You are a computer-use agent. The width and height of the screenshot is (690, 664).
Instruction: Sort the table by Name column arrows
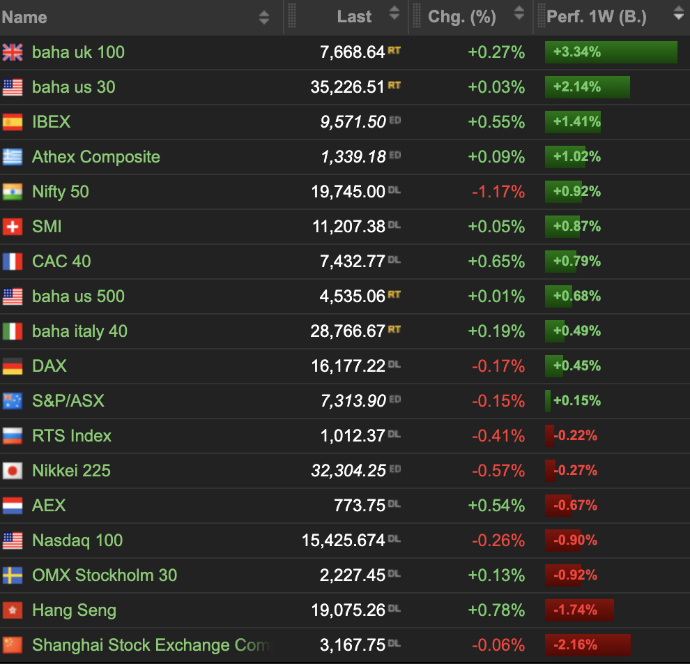263,17
